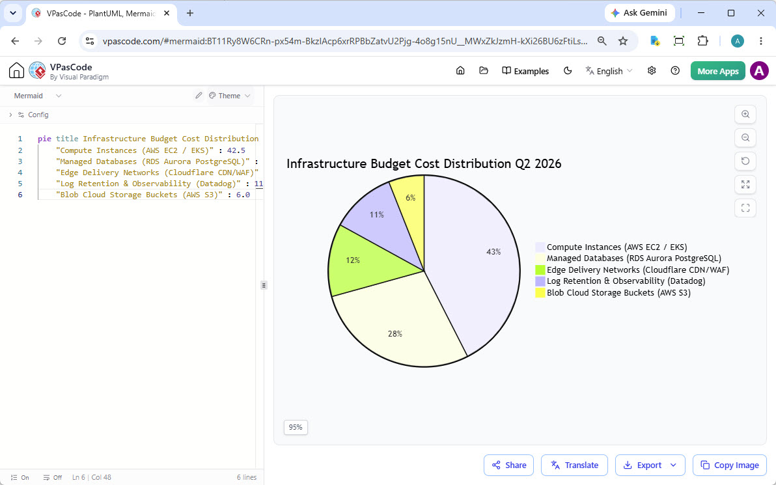776x485 pixels.
Task: Open the home icon in the header navigation
Action: [x=460, y=71]
